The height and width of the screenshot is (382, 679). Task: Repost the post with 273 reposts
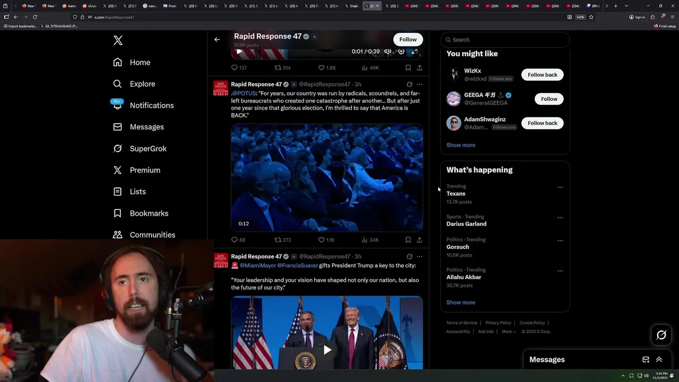coord(282,240)
